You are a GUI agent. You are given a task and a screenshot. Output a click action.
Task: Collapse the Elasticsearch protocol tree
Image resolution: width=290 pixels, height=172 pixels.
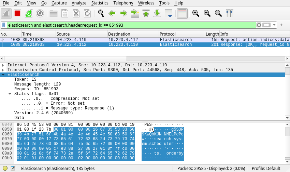[x=3, y=75]
